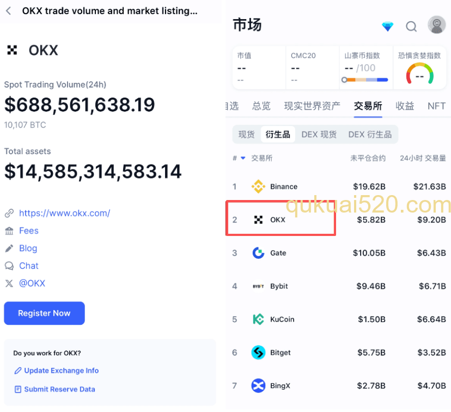
Task: Select the DEX 衍生品 segment
Action: click(370, 135)
